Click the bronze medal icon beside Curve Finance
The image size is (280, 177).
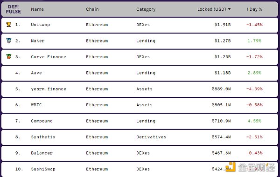[x=9, y=57]
